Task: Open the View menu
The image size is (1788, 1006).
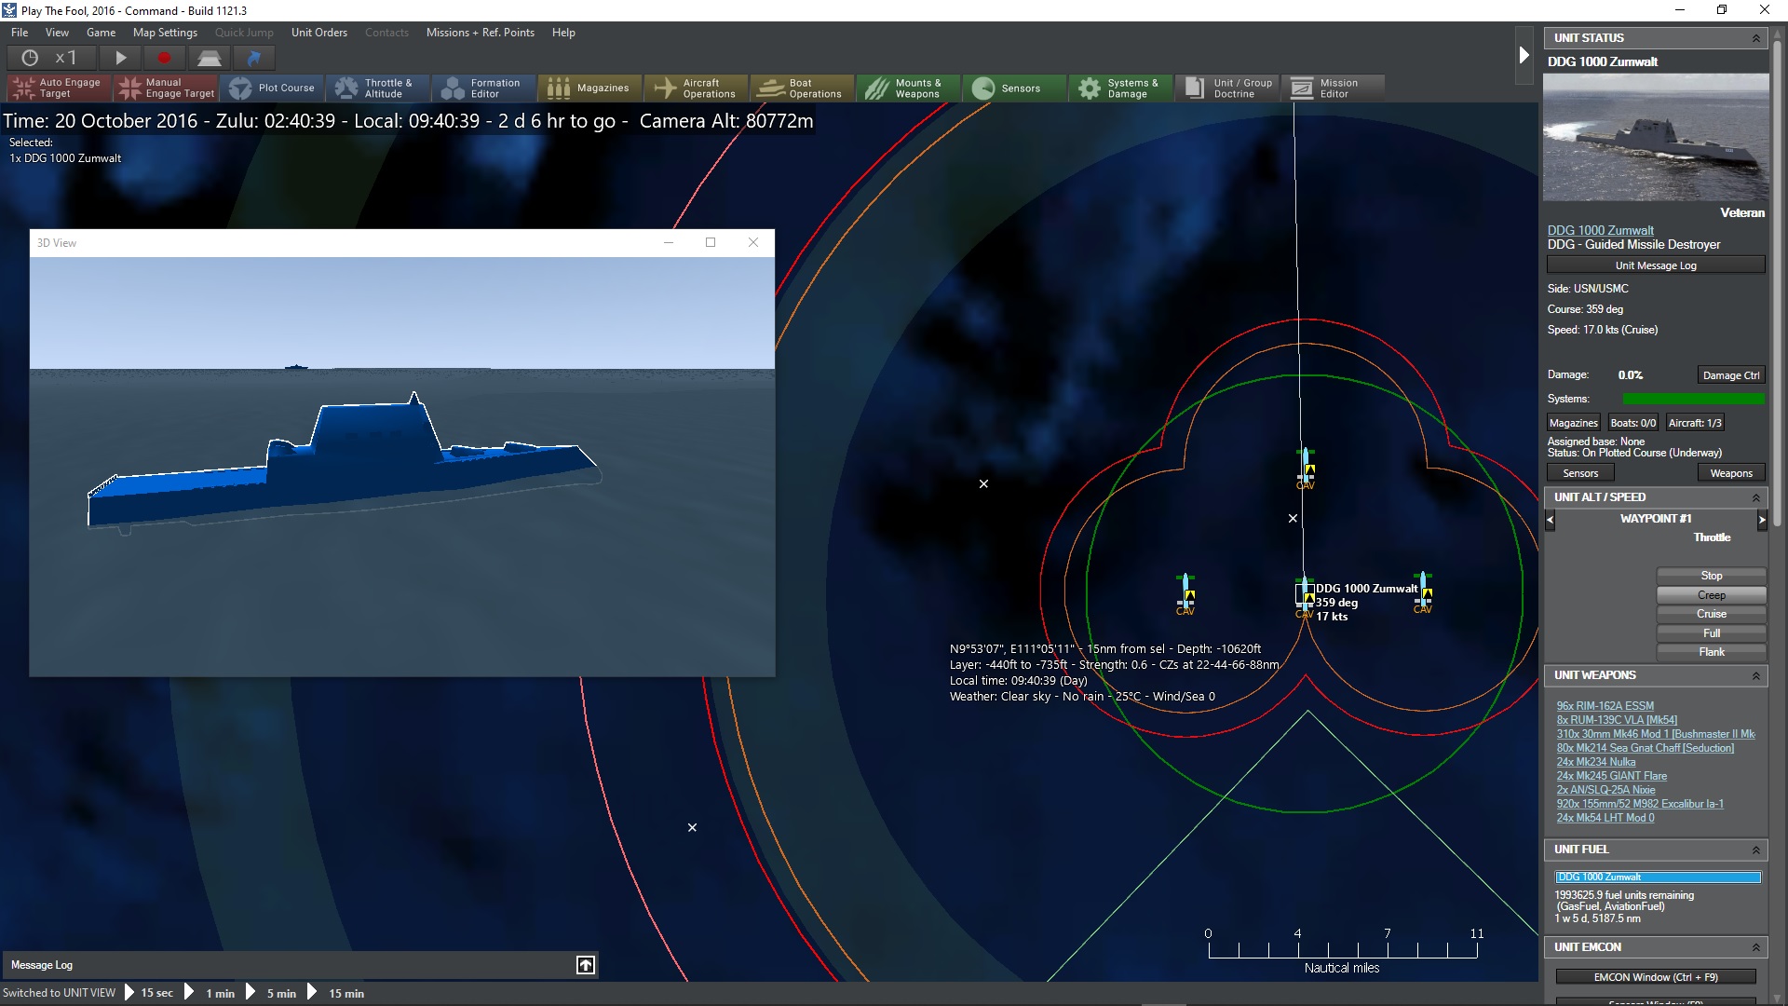Action: pyautogui.click(x=58, y=33)
